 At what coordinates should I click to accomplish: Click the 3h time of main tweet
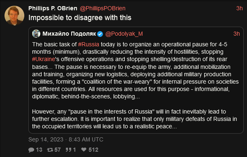pos(240,8)
